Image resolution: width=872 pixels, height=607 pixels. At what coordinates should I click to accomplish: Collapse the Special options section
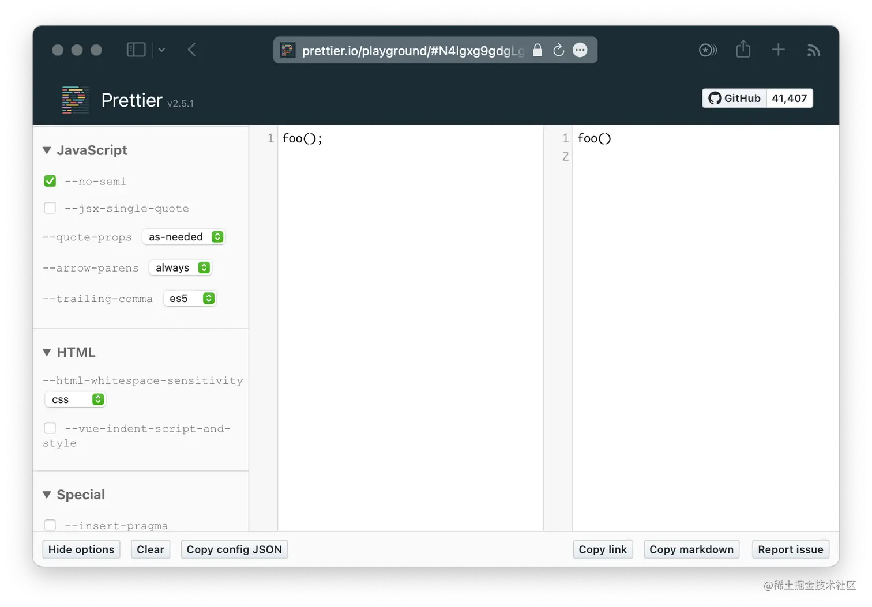coord(74,495)
